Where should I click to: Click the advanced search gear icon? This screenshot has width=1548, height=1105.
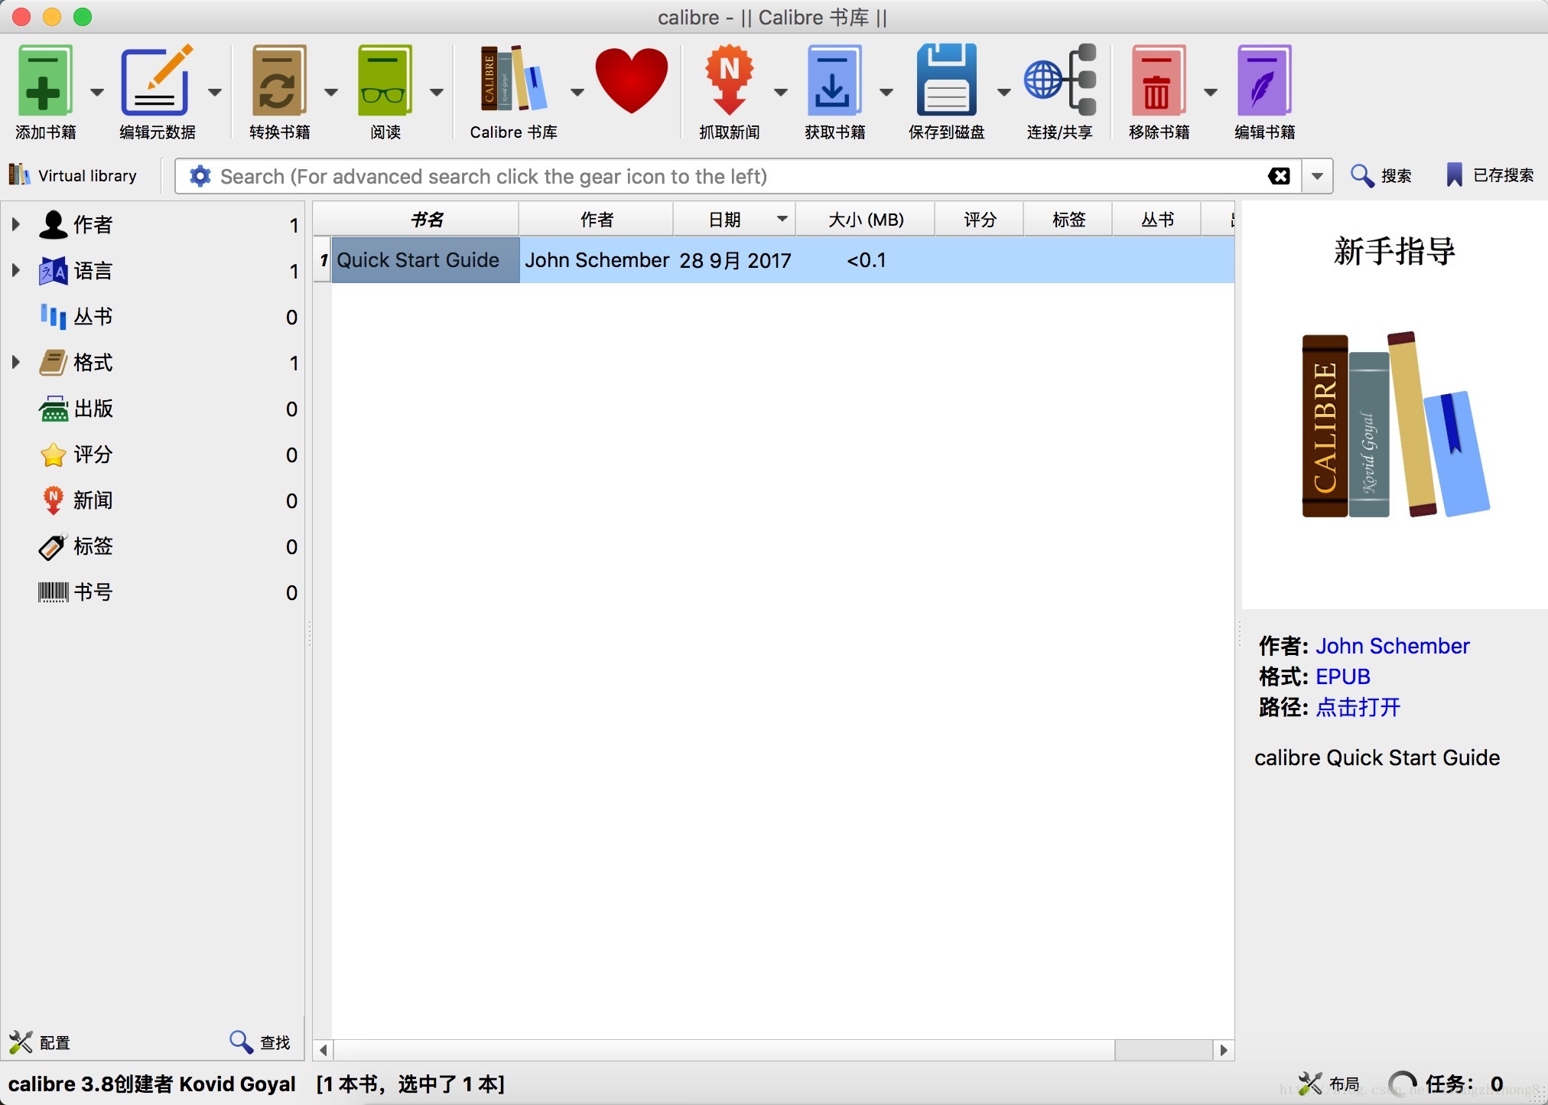(x=200, y=176)
